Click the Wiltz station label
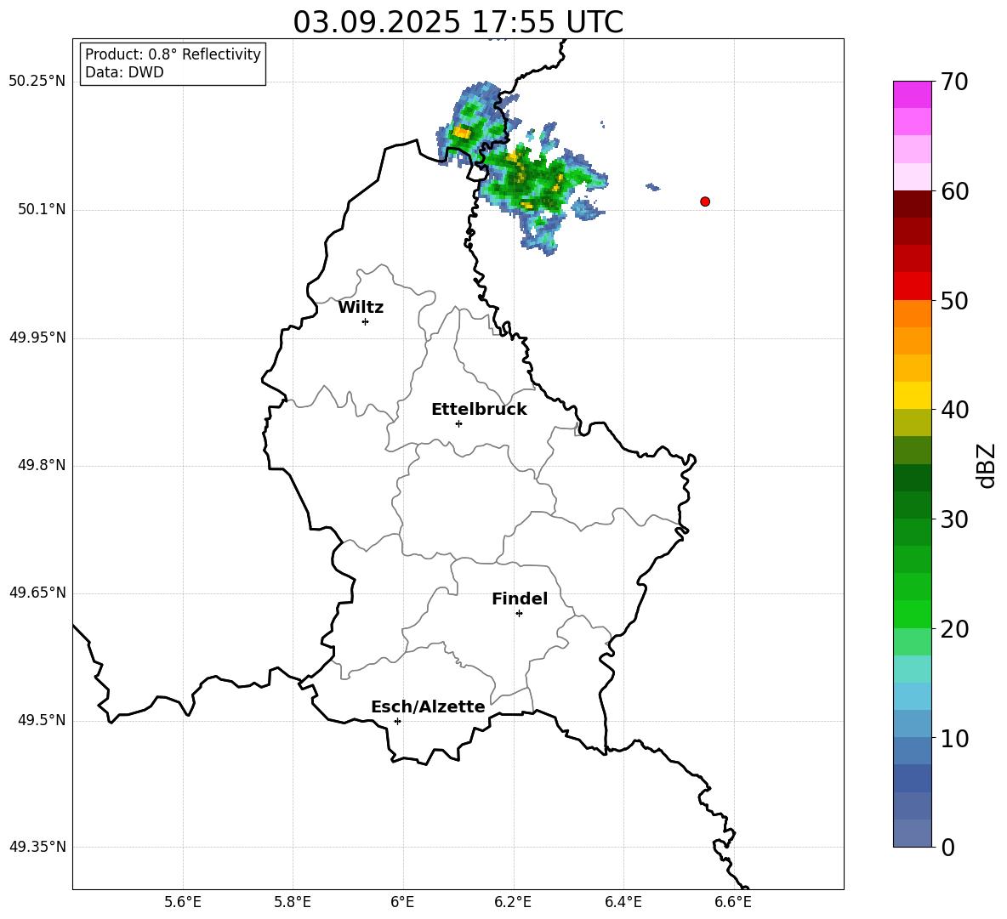Screen dimensions: 1007x919 pyautogui.click(x=361, y=308)
